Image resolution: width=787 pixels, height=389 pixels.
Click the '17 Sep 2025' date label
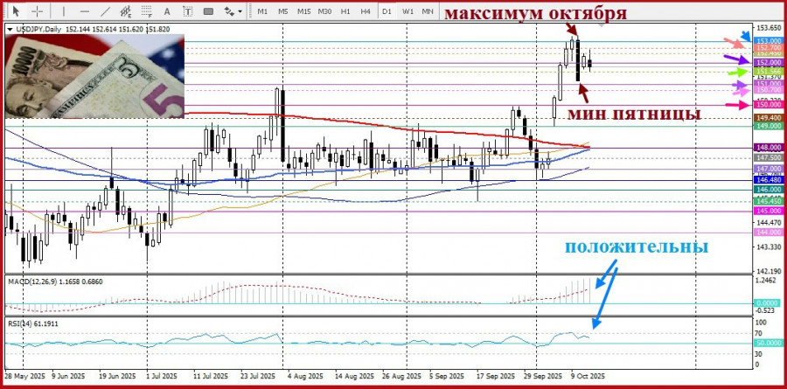pyautogui.click(x=496, y=376)
